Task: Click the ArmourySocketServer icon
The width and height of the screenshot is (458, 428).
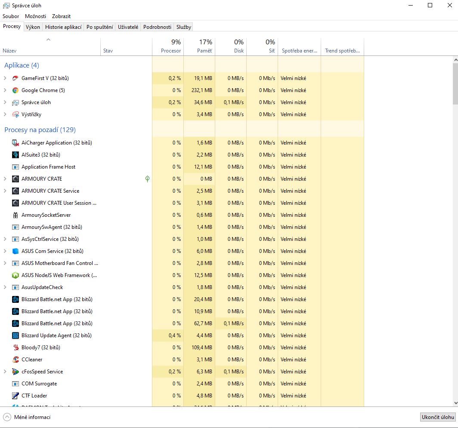Action: (15, 215)
